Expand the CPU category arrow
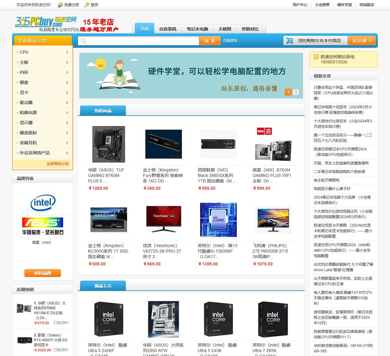This screenshot has width=390, height=356. [x=67, y=52]
